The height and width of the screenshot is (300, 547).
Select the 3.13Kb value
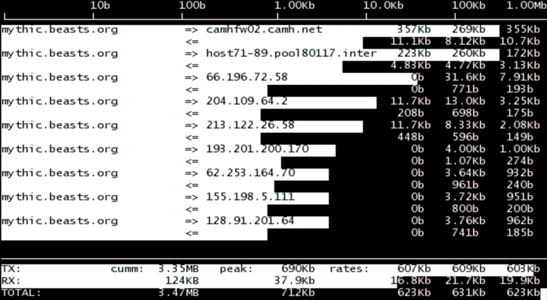tap(520, 65)
